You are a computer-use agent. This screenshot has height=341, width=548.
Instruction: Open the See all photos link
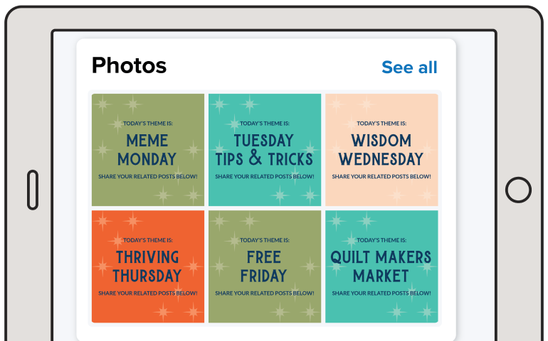tap(409, 67)
